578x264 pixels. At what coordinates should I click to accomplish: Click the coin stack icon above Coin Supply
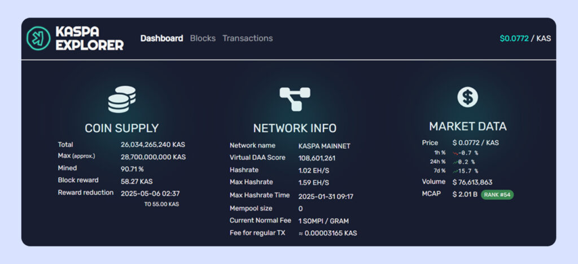(122, 99)
